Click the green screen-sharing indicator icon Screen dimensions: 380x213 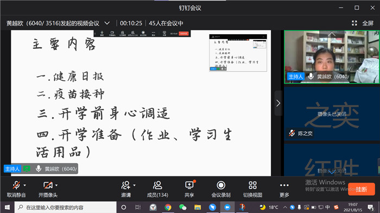click(27, 169)
